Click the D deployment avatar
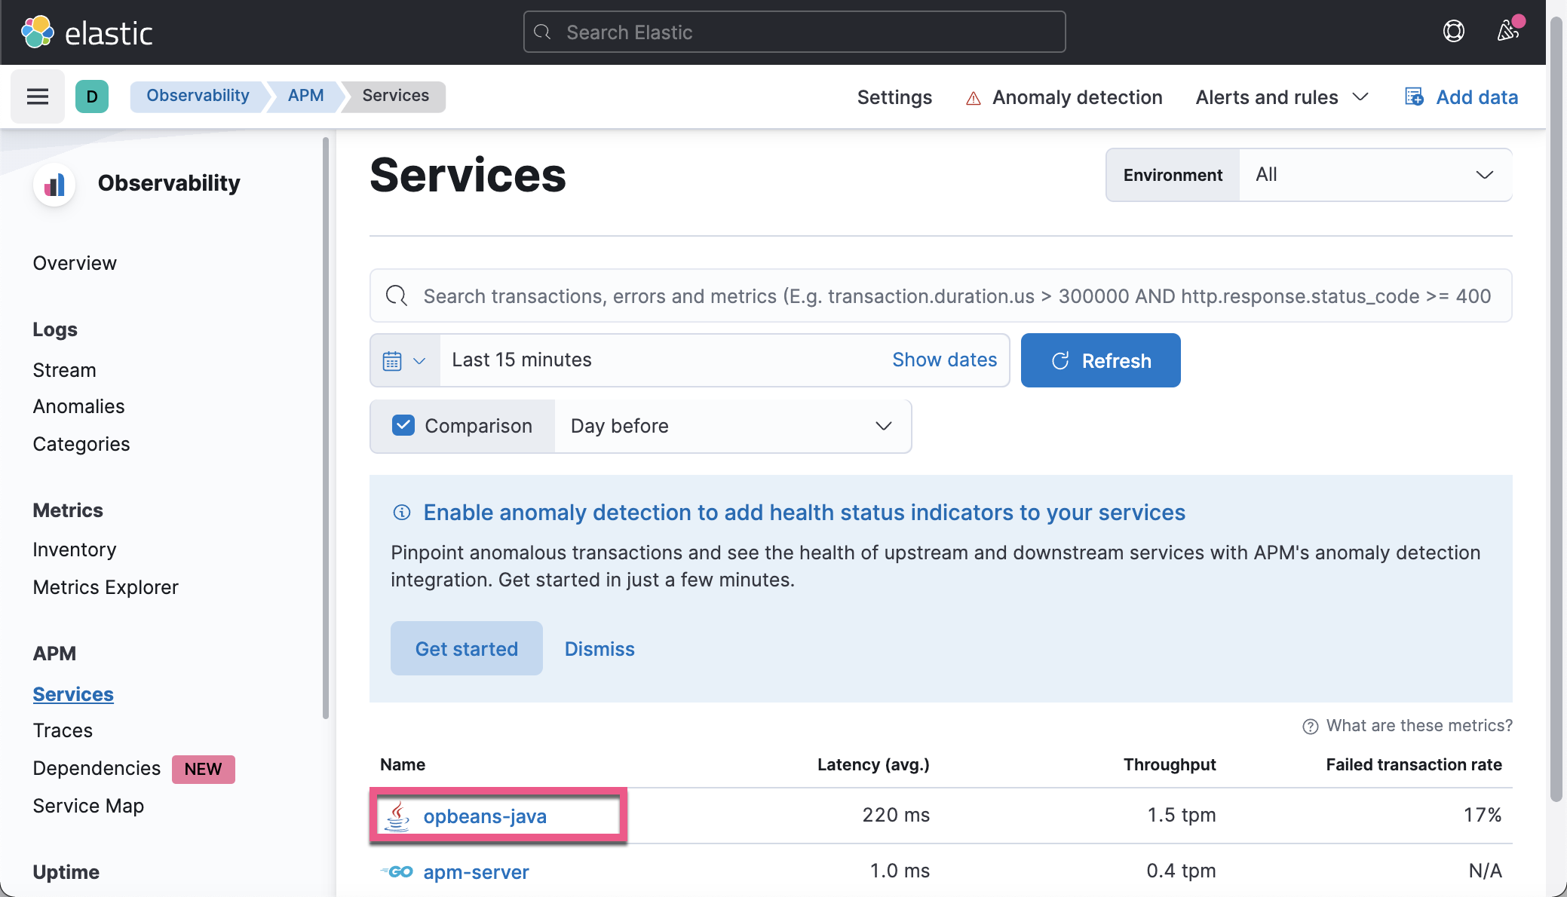This screenshot has width=1567, height=897. coord(91,96)
